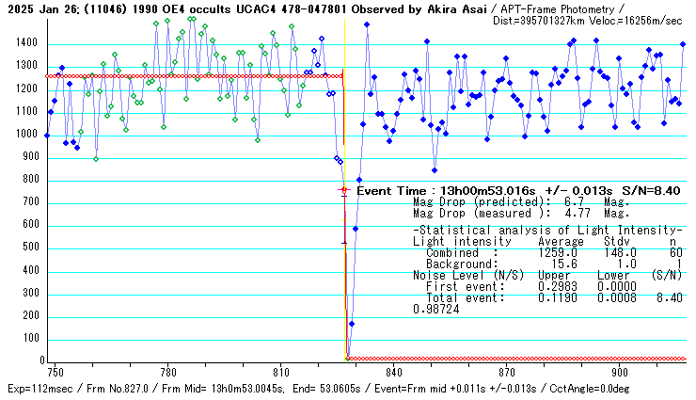The width and height of the screenshot is (696, 400).
Task: Click the 0.98724 value
Action: (x=436, y=309)
